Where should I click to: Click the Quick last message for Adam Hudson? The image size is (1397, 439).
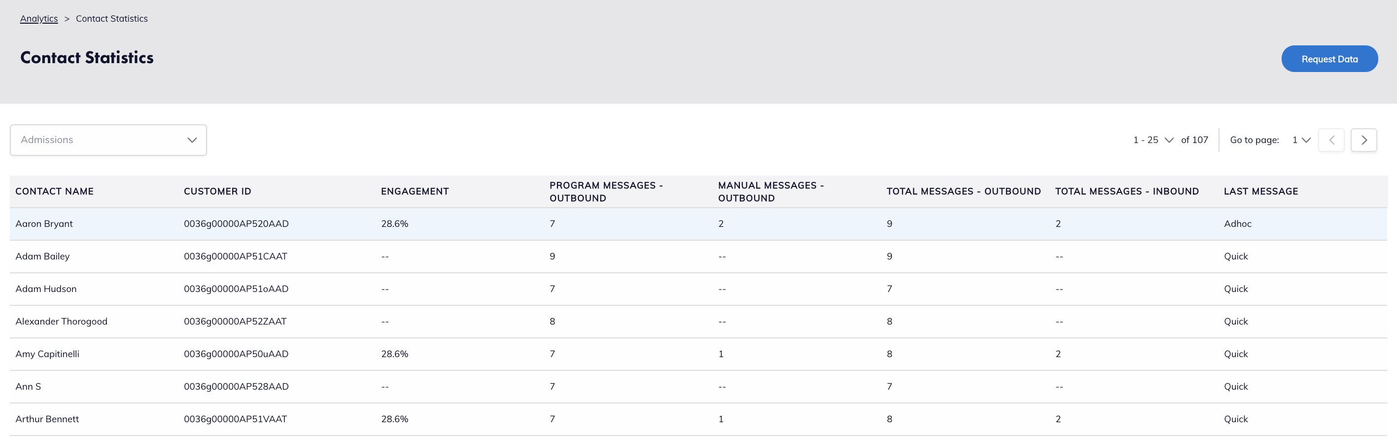1236,289
